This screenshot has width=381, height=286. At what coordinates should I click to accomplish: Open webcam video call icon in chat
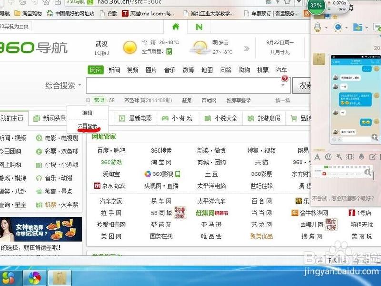338,27
